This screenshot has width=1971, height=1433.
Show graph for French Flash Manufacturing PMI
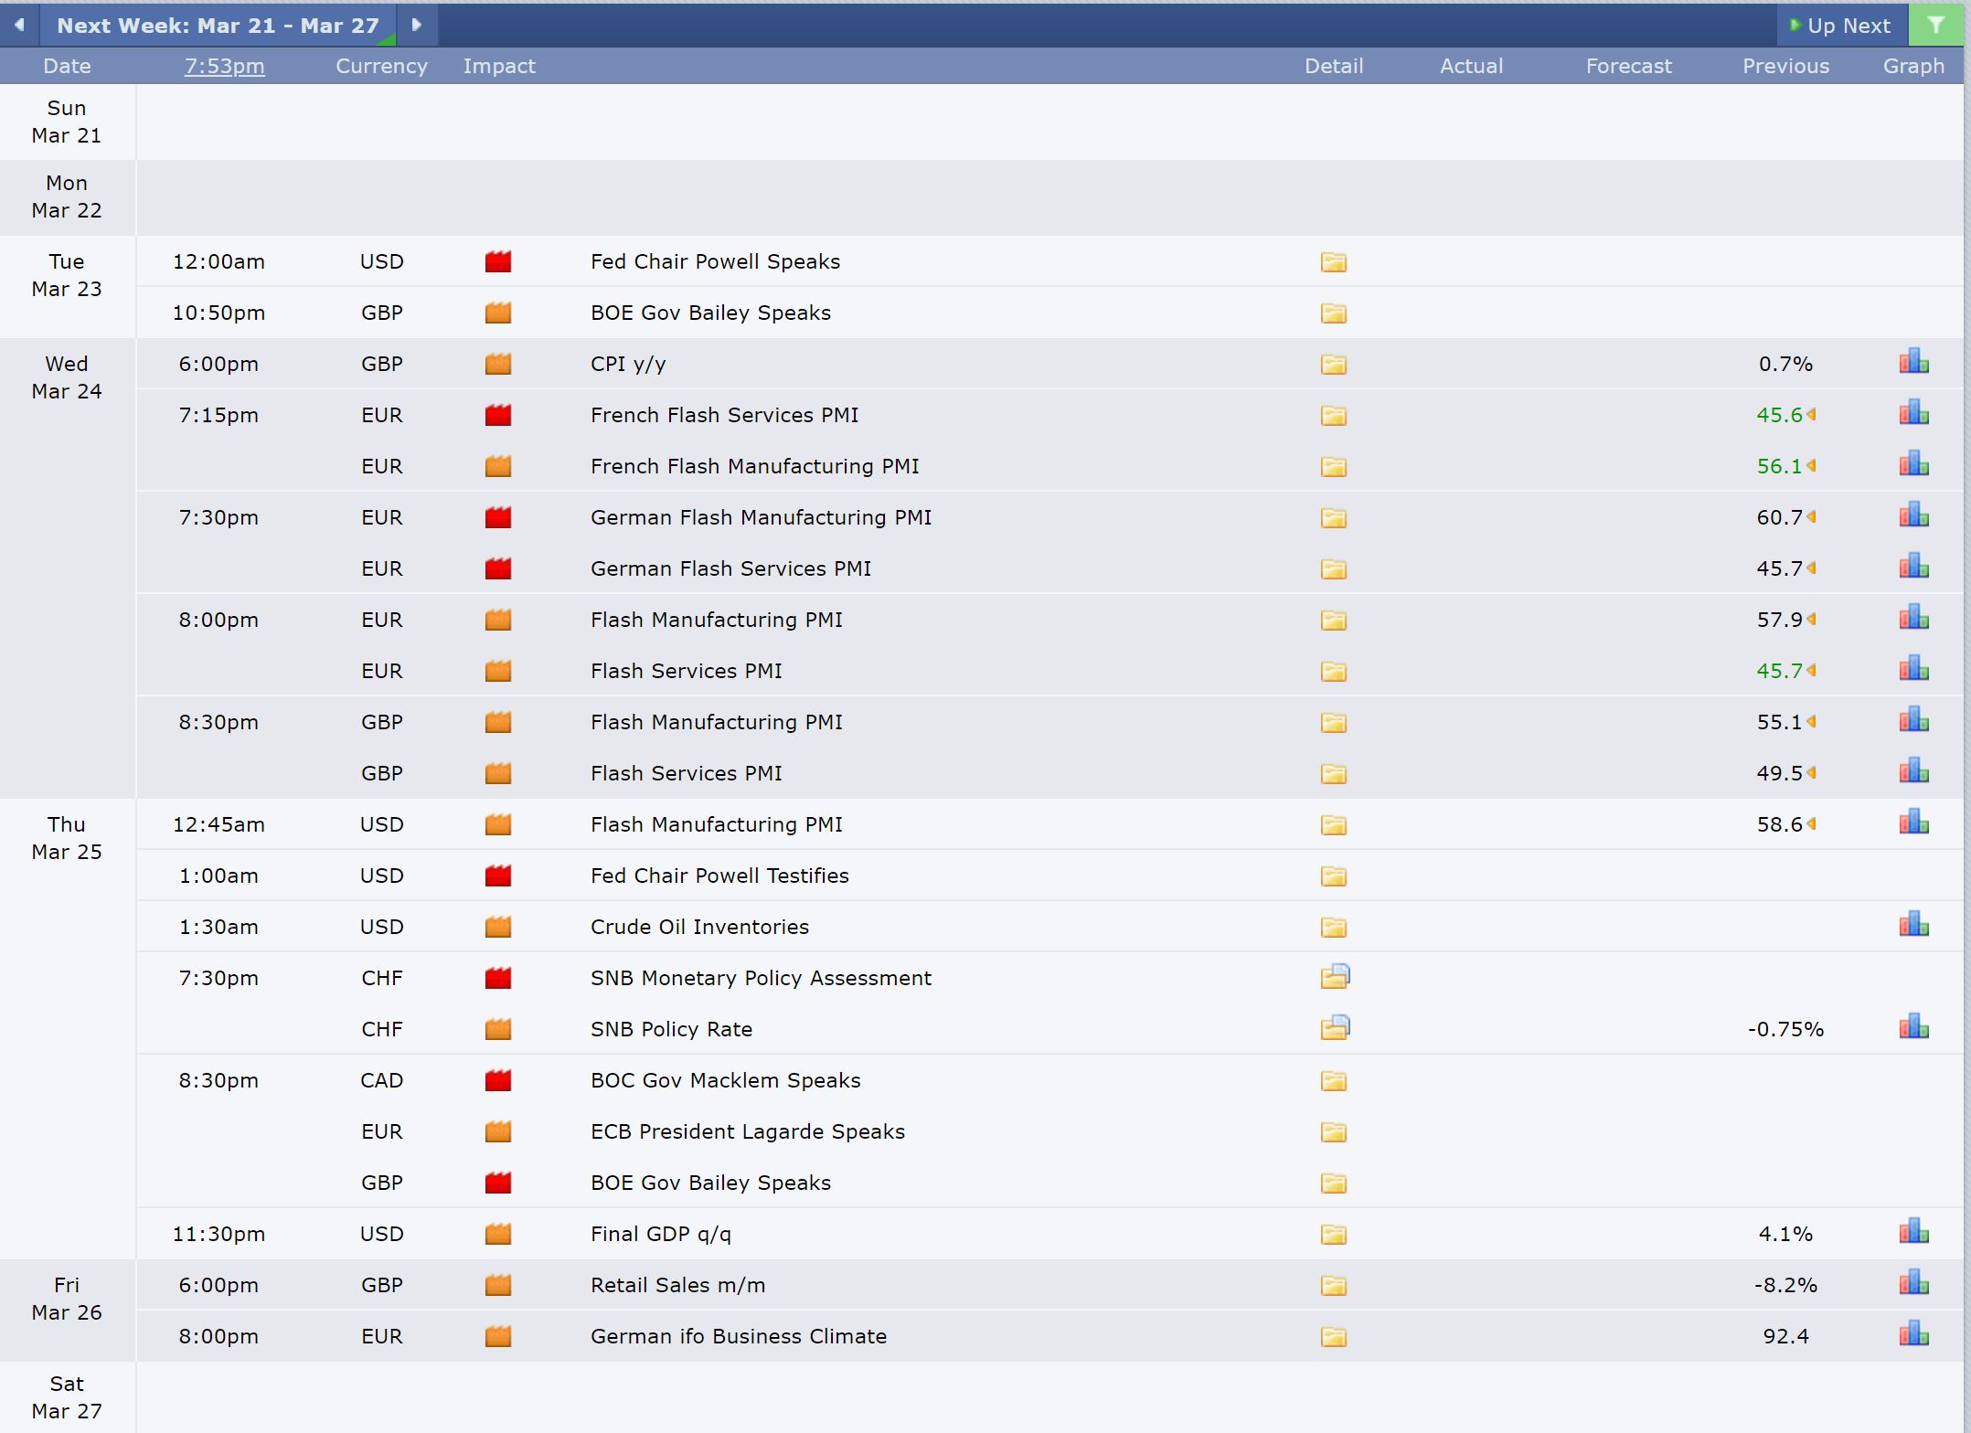pos(1913,464)
